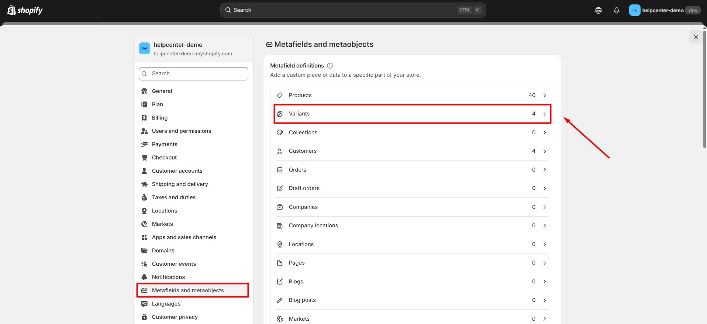Image resolution: width=707 pixels, height=324 pixels.
Task: Expand the Customers row chevron
Action: coord(545,151)
